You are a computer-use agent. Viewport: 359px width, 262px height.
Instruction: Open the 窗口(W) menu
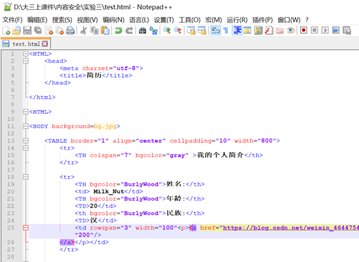(289, 20)
